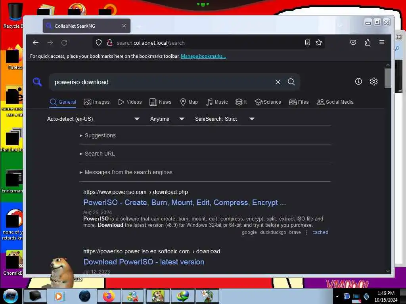Screen dimensions: 406x304
Task: Open the softonic.com result URL
Action: 151,251
